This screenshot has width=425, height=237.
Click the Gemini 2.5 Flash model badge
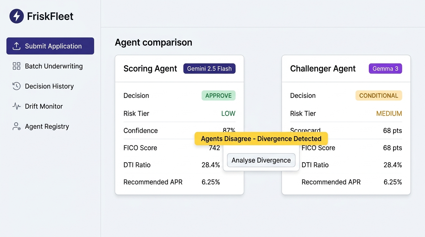[x=209, y=69]
